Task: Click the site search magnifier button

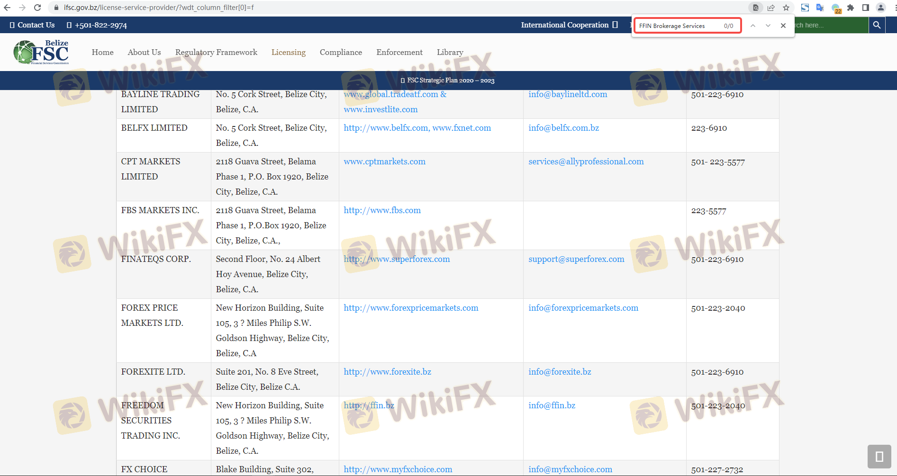Action: click(x=877, y=25)
